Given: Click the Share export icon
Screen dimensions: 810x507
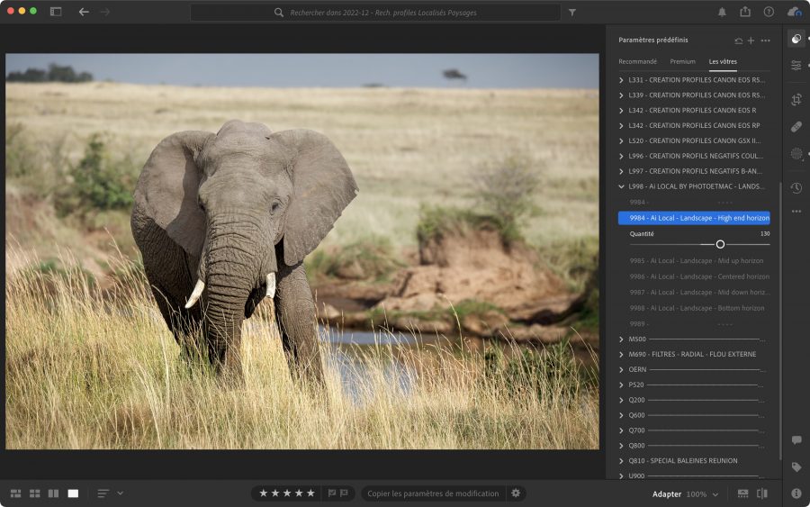Looking at the screenshot, I should click(745, 12).
